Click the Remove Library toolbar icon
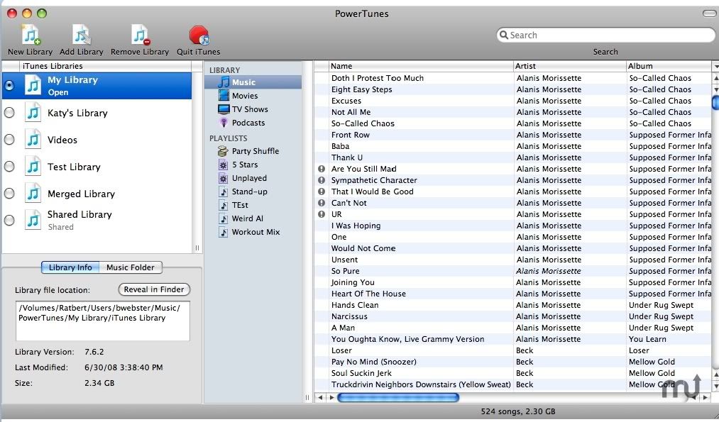The width and height of the screenshot is (719, 422). pos(140,35)
